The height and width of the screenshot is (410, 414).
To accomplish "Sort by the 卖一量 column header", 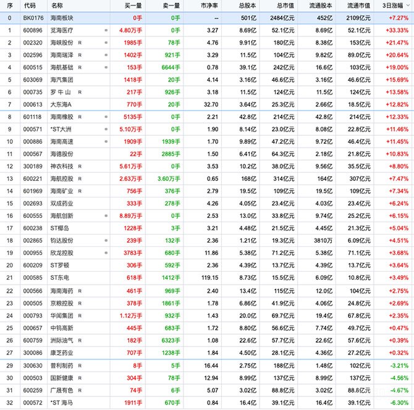I will tap(171, 6).
